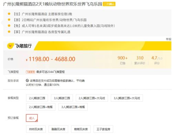The height and width of the screenshot is (135, 172).
Task: Pick the 2人|畅游三园+晚餐 package
Action: tap(41, 107)
